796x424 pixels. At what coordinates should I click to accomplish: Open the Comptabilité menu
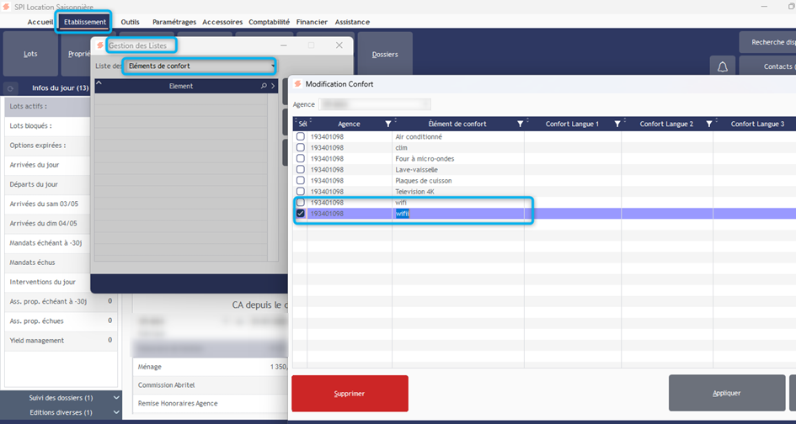269,22
